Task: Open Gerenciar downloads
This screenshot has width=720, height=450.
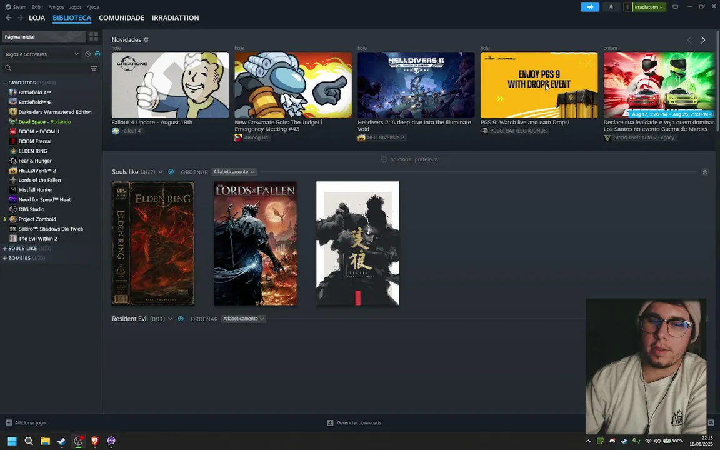Action: 354,423
